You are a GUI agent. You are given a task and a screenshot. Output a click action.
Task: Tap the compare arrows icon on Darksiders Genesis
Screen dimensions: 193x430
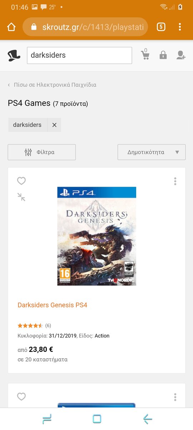tap(21, 197)
